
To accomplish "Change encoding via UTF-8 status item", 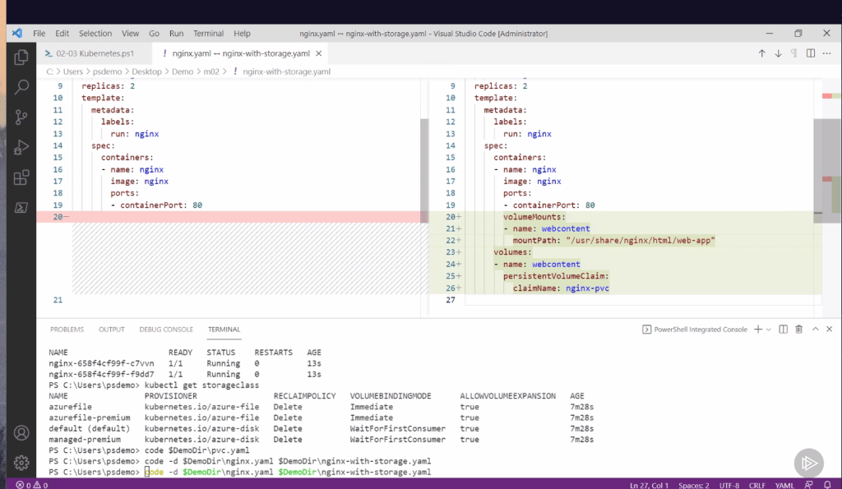I will [729, 485].
